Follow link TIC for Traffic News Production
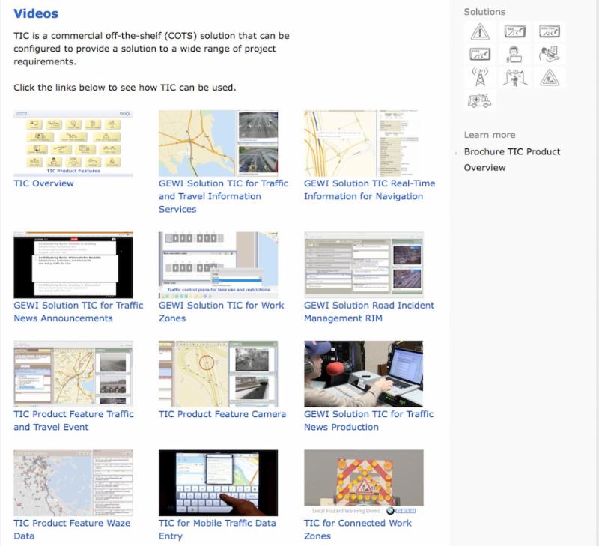The height and width of the screenshot is (546, 599). point(368,421)
